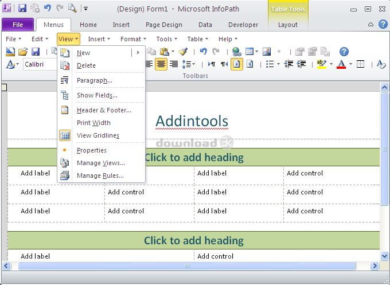Click the Preview magnifier icon in title bar

coord(72,9)
